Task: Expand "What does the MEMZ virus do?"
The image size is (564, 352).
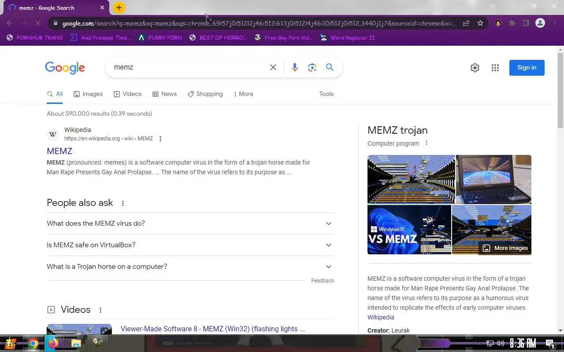Action: point(190,224)
